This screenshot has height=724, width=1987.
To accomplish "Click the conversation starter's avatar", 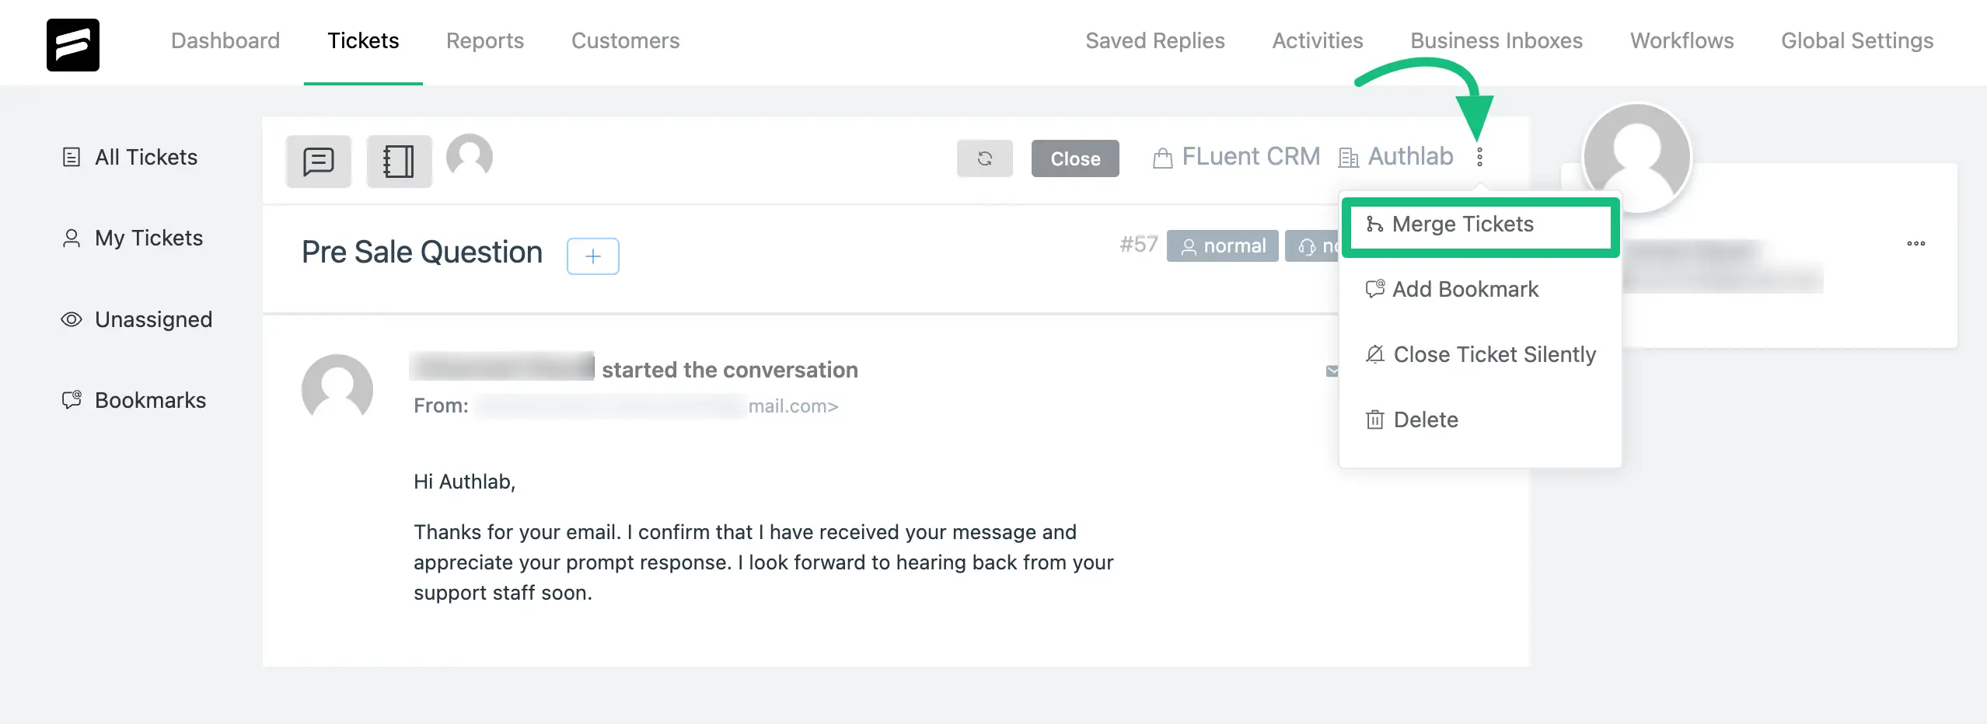I will [x=337, y=387].
